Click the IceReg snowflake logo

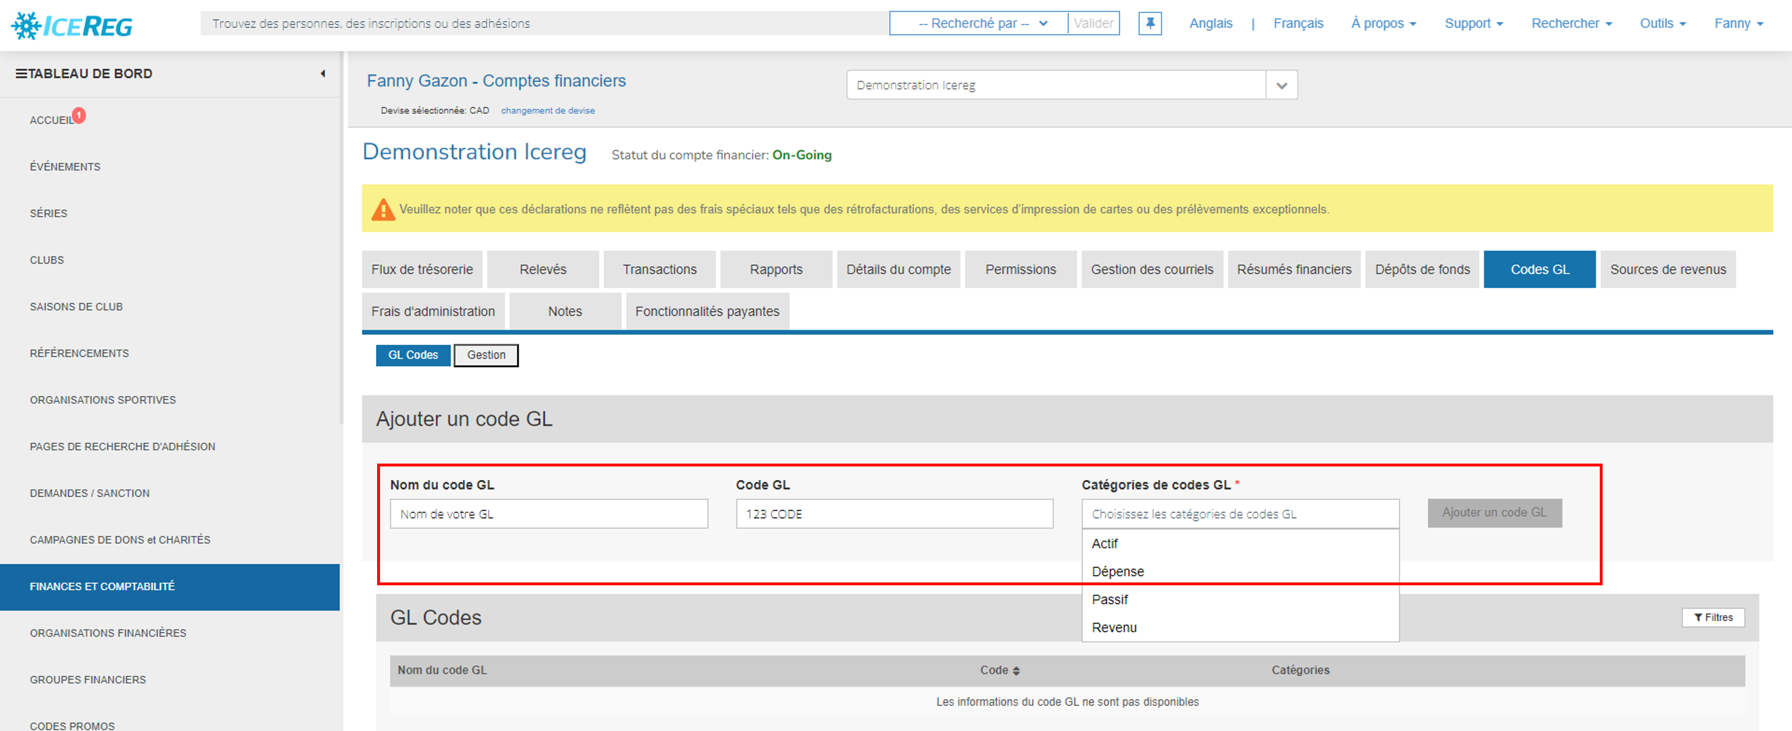tap(26, 26)
